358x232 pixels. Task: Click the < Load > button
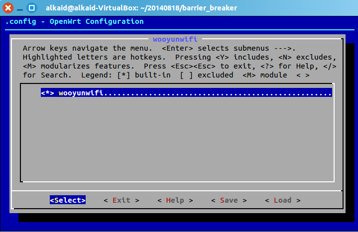tap(283, 200)
